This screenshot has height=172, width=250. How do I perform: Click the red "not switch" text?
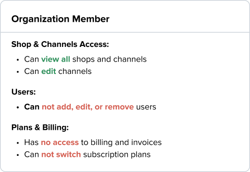pos(61,154)
